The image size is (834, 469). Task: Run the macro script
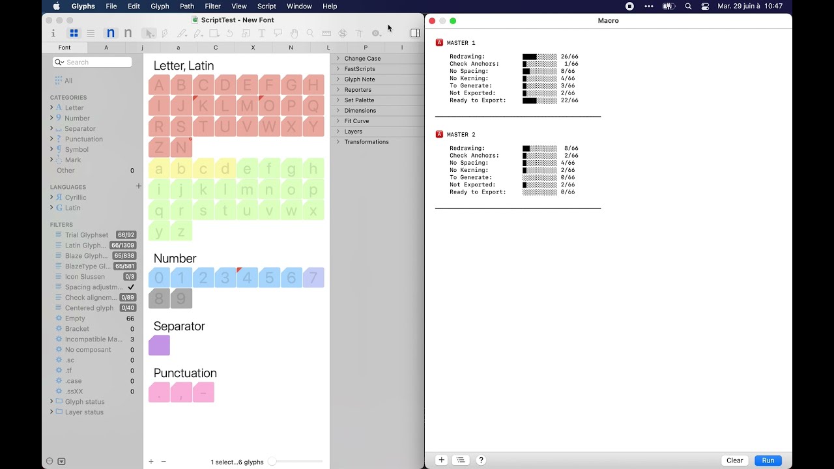[768, 461]
